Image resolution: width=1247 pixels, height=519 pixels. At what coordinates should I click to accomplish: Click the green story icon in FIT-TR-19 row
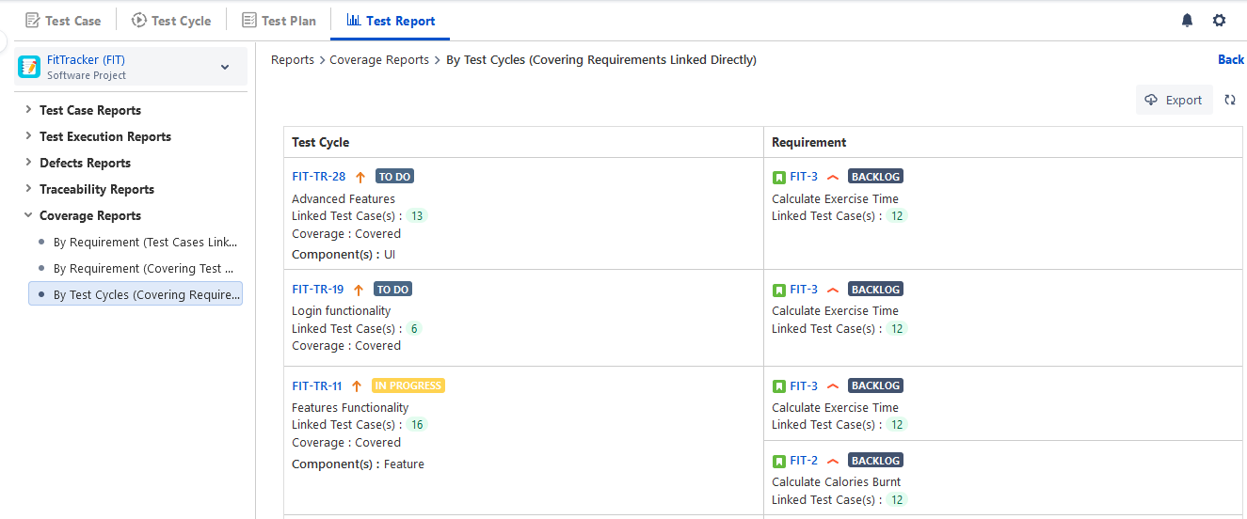pyautogui.click(x=778, y=290)
